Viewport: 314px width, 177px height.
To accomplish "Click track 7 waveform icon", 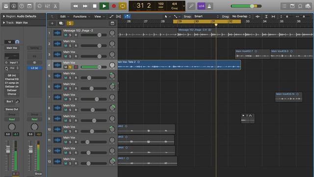I will [x=57, y=97].
